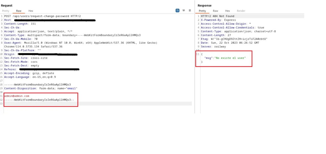
Task: Open the Response Render tab
Action: (x=241, y=11)
